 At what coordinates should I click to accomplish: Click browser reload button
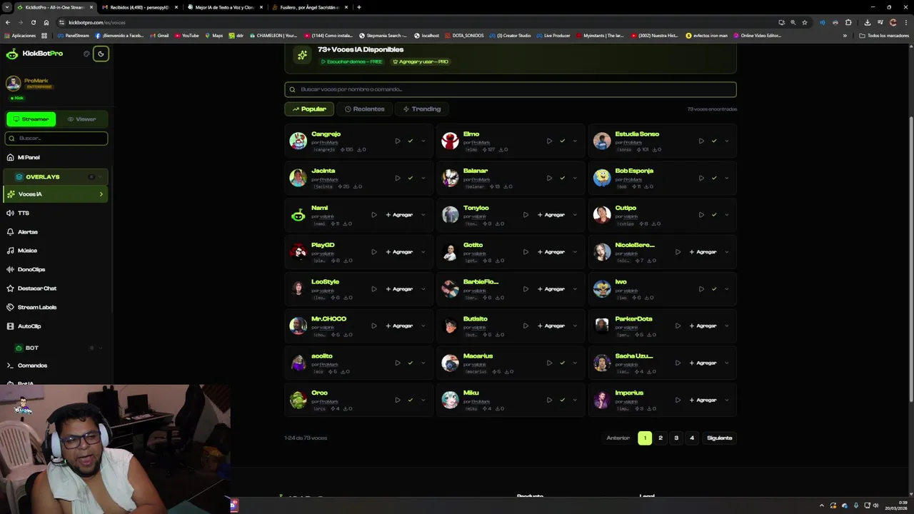tap(33, 22)
